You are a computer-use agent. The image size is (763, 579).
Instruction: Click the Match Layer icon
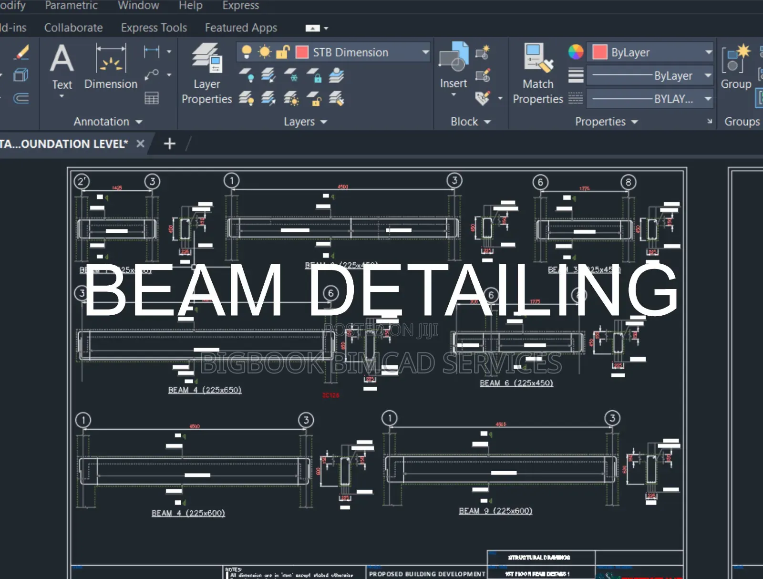tap(336, 98)
